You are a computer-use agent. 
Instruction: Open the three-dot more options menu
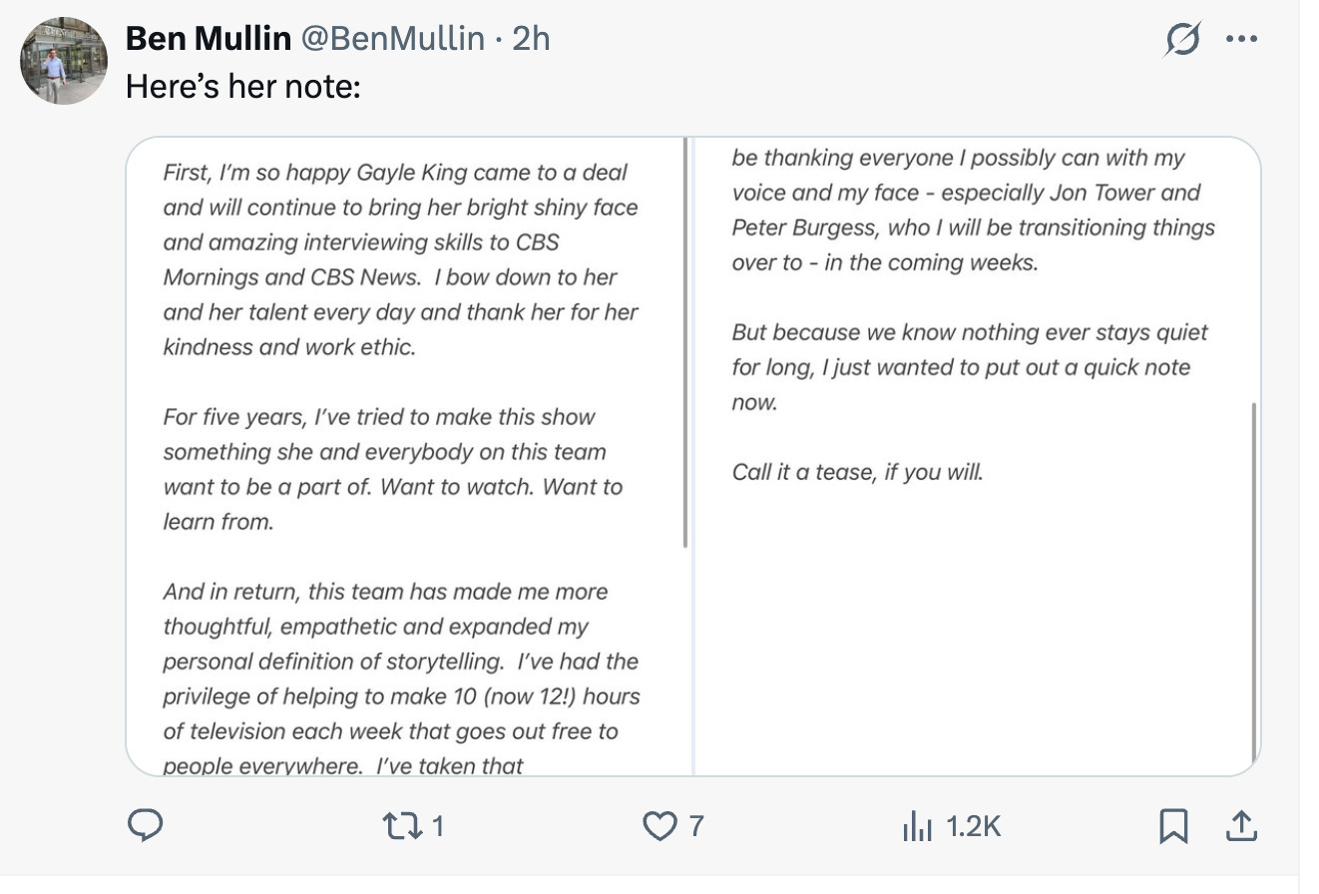[1241, 40]
